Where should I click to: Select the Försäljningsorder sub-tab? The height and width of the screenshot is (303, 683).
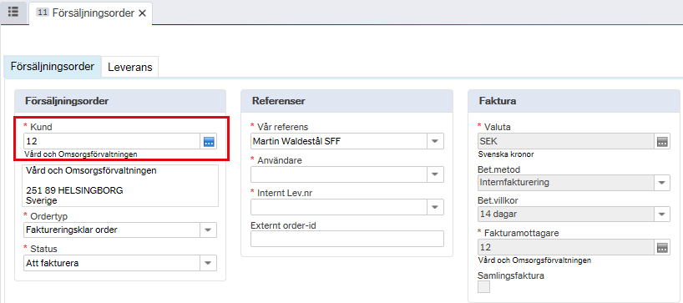53,67
